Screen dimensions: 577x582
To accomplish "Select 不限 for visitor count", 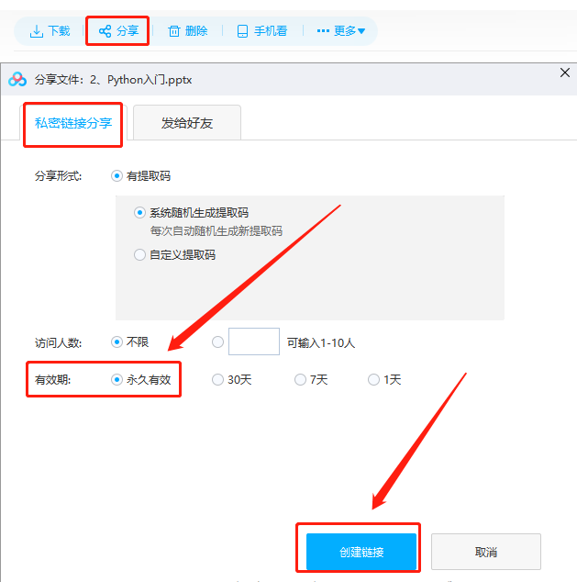I will [117, 342].
